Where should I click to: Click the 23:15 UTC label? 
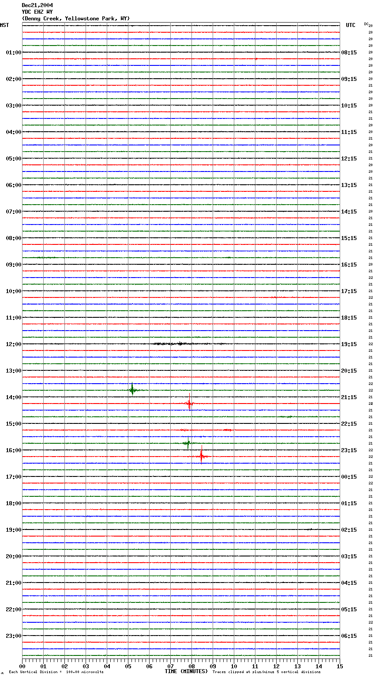coord(349,450)
